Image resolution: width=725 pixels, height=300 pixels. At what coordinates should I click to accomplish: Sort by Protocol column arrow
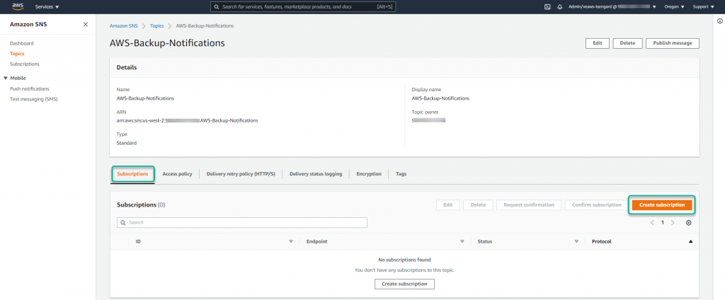coord(690,242)
